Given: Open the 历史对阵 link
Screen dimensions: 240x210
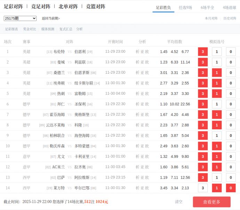Looking at the screenshot, I should (230, 18).
